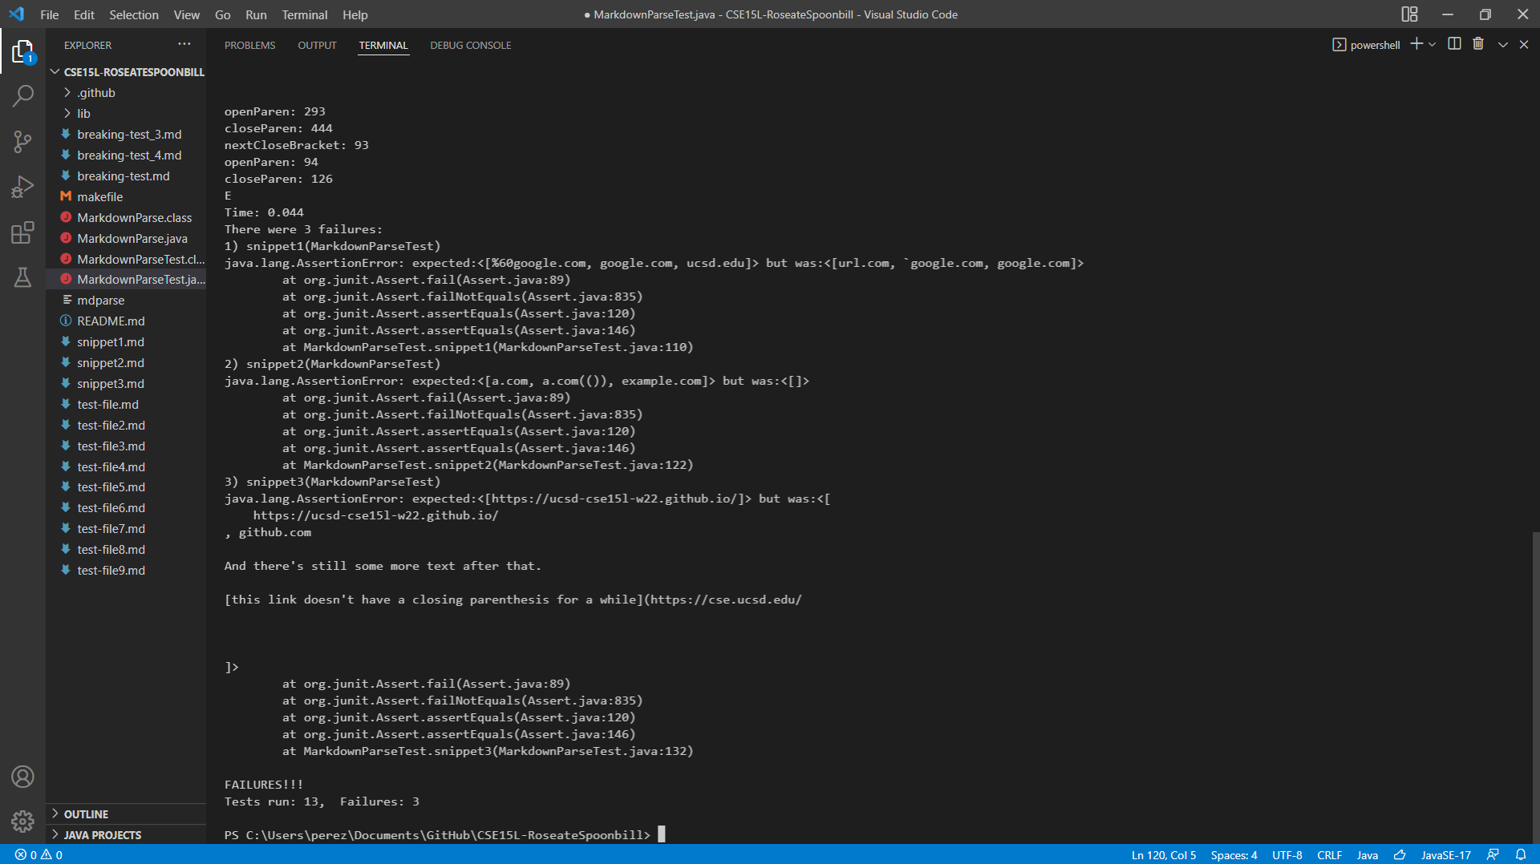Toggle the Customize Layout button
This screenshot has width=1540, height=864.
tap(1409, 14)
